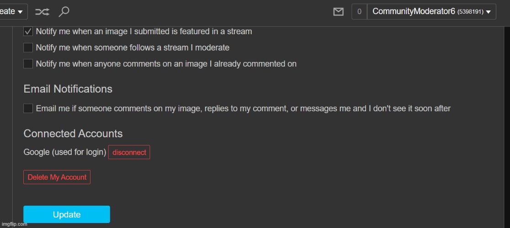Open search with the magnifying glass icon
Image resolution: width=510 pixels, height=228 pixels.
(64, 12)
